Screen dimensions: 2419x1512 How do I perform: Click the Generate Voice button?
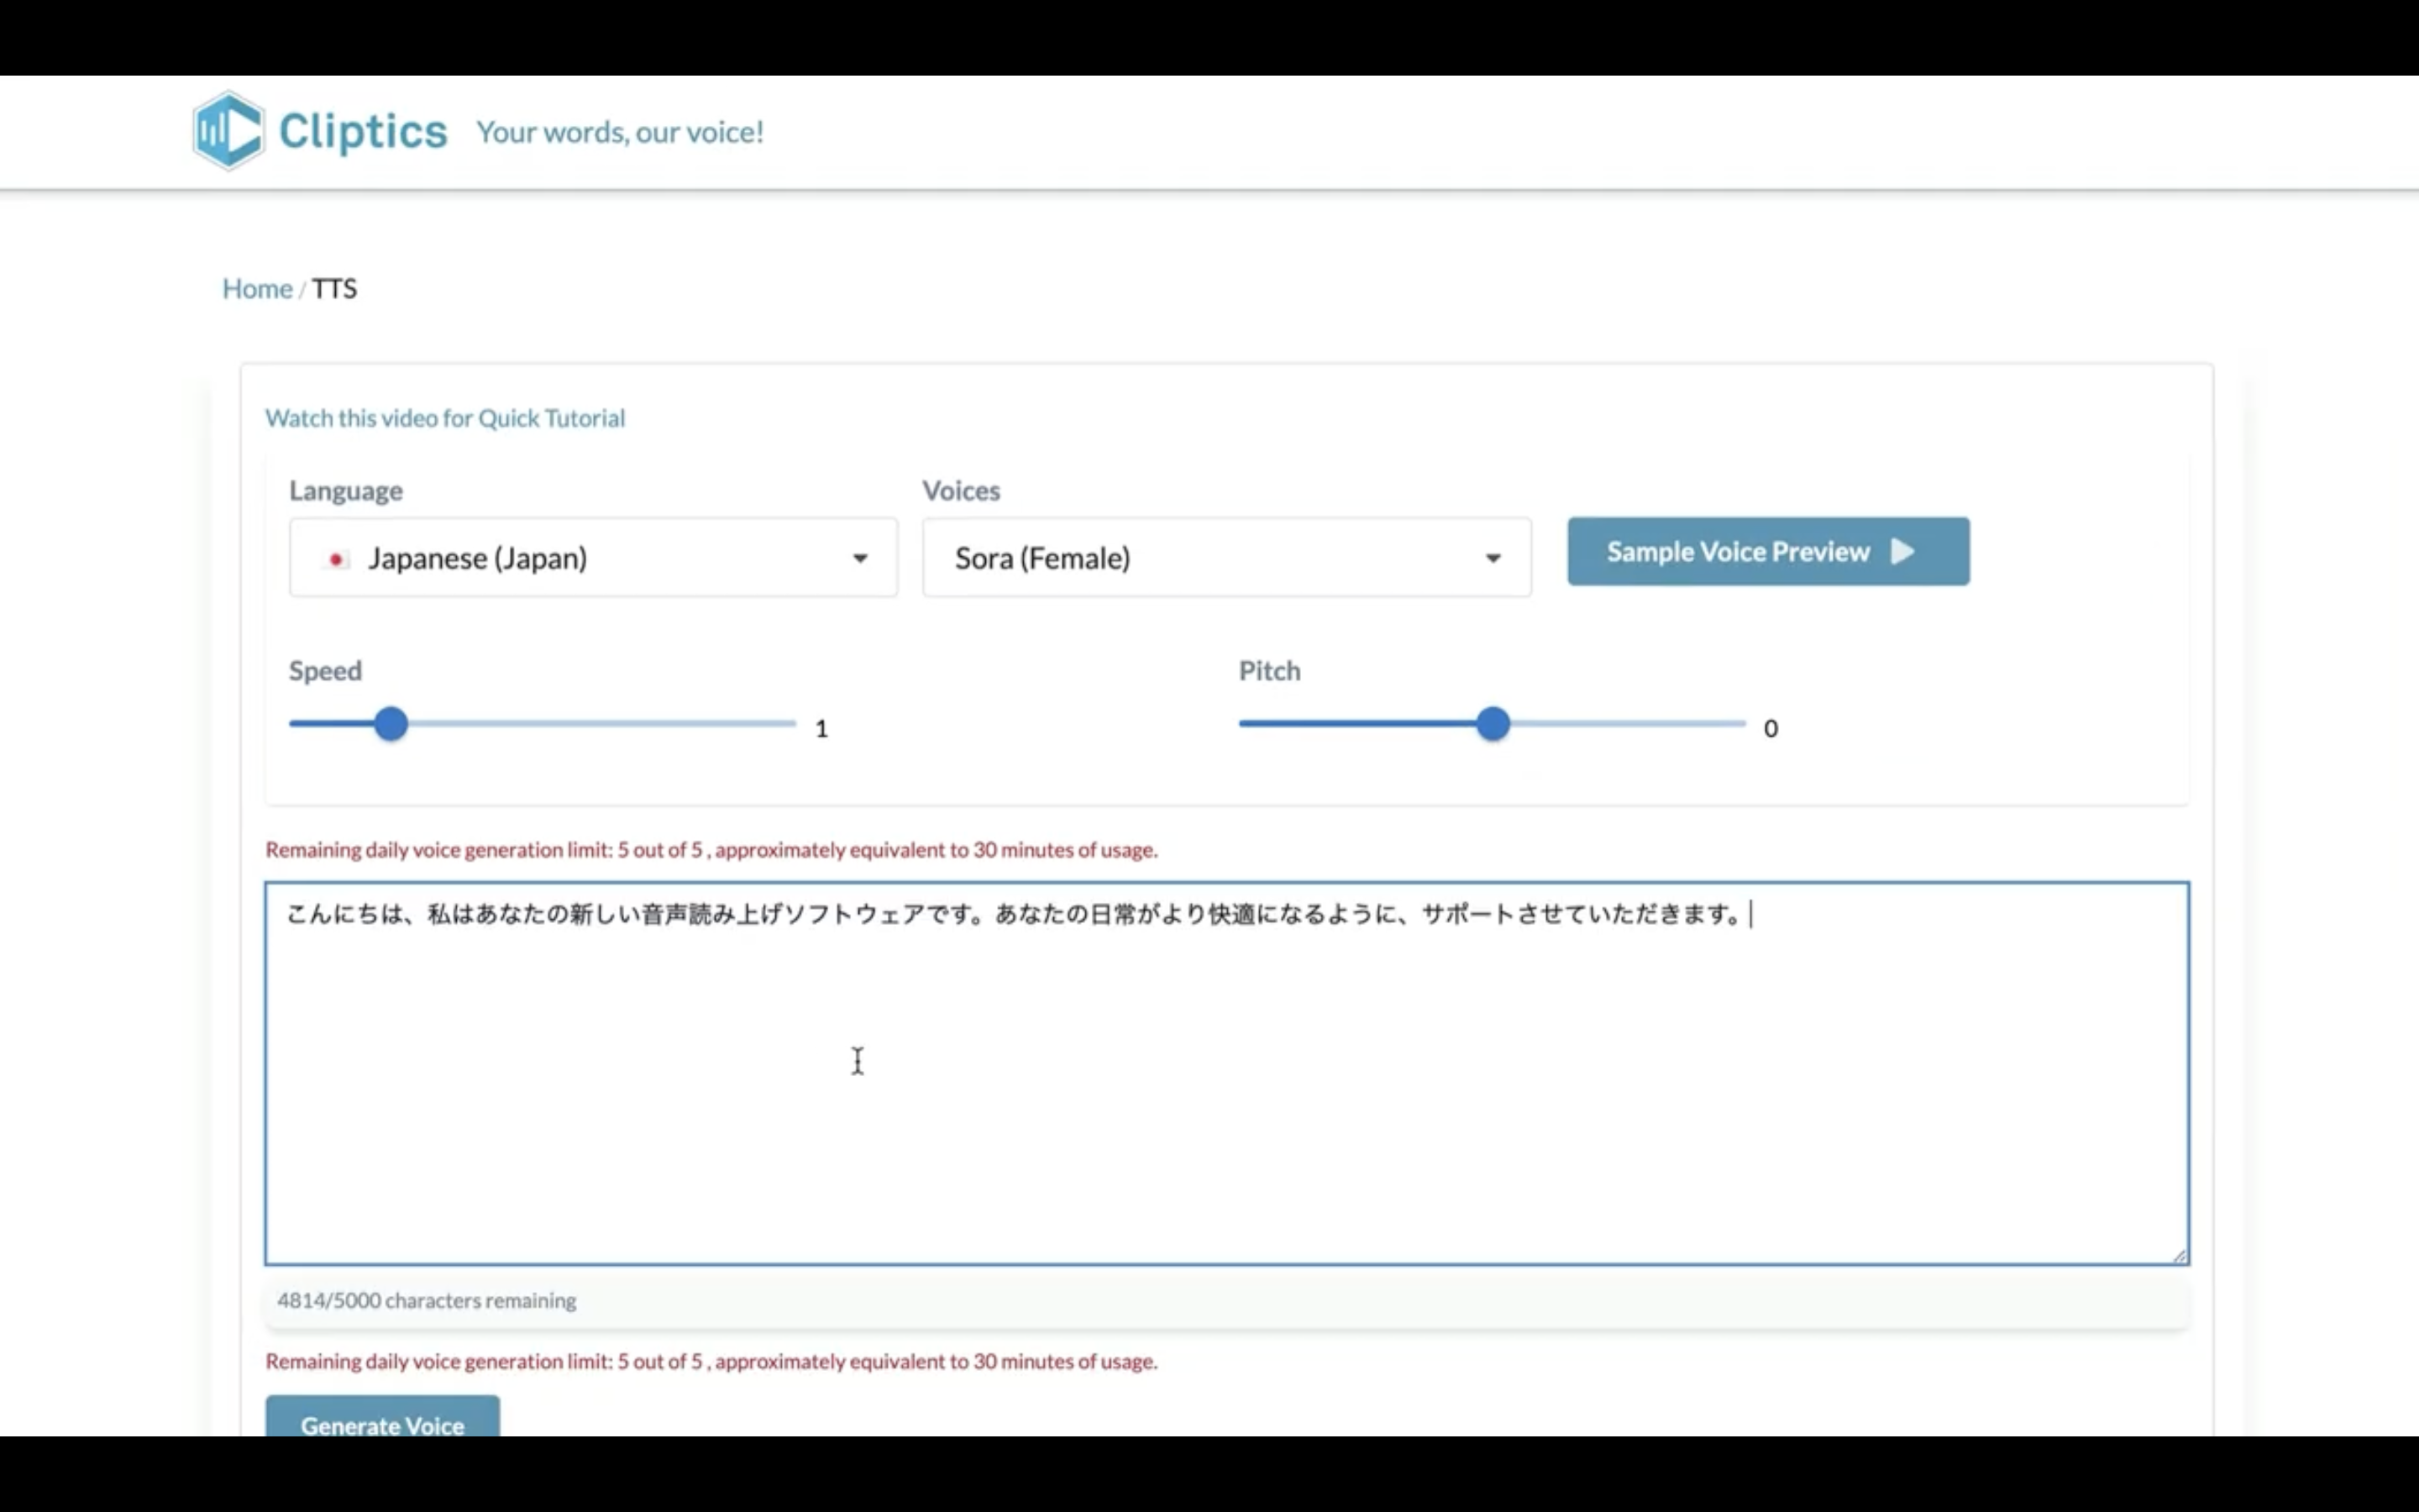pyautogui.click(x=383, y=1418)
